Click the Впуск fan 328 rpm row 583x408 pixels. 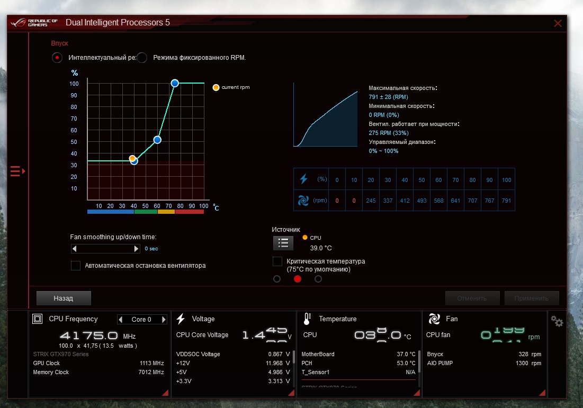click(484, 354)
